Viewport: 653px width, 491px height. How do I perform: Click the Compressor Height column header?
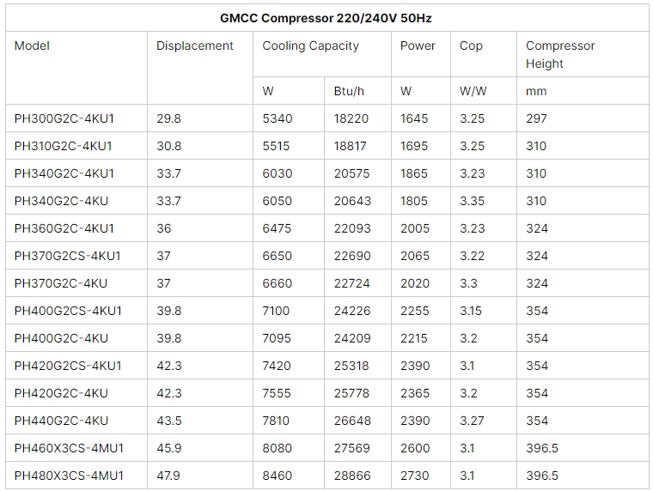point(560,55)
